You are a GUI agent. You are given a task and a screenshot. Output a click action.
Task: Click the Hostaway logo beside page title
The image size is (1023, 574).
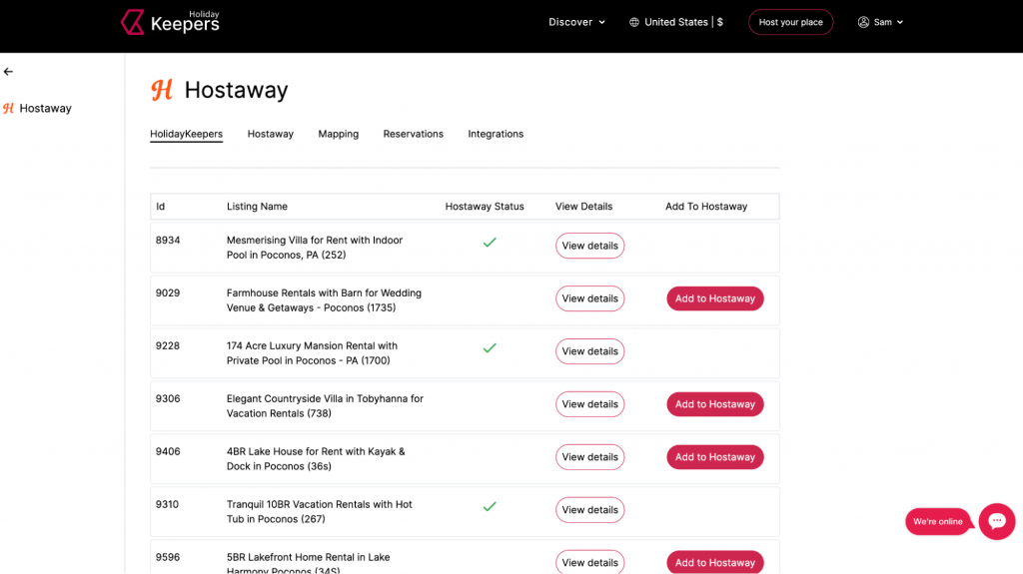click(x=162, y=90)
